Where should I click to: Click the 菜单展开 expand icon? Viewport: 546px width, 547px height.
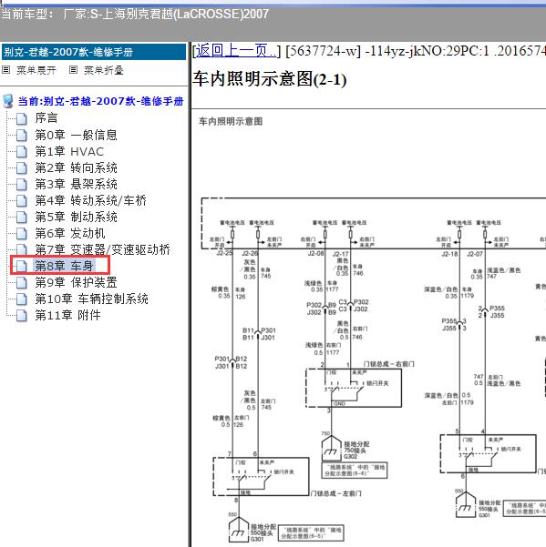point(6,70)
